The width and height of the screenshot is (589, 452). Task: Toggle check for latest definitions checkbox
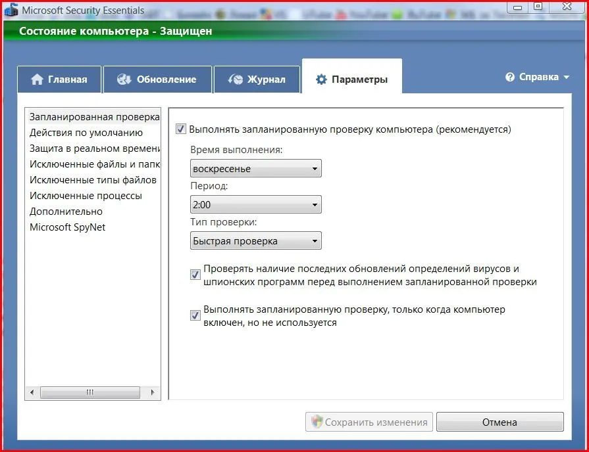pyautogui.click(x=195, y=274)
